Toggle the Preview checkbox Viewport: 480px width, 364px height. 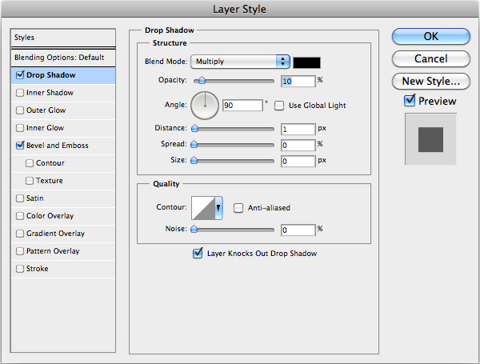click(410, 101)
